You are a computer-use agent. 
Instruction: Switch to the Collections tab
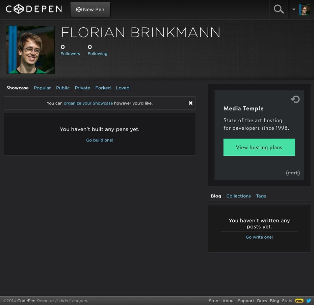click(238, 196)
